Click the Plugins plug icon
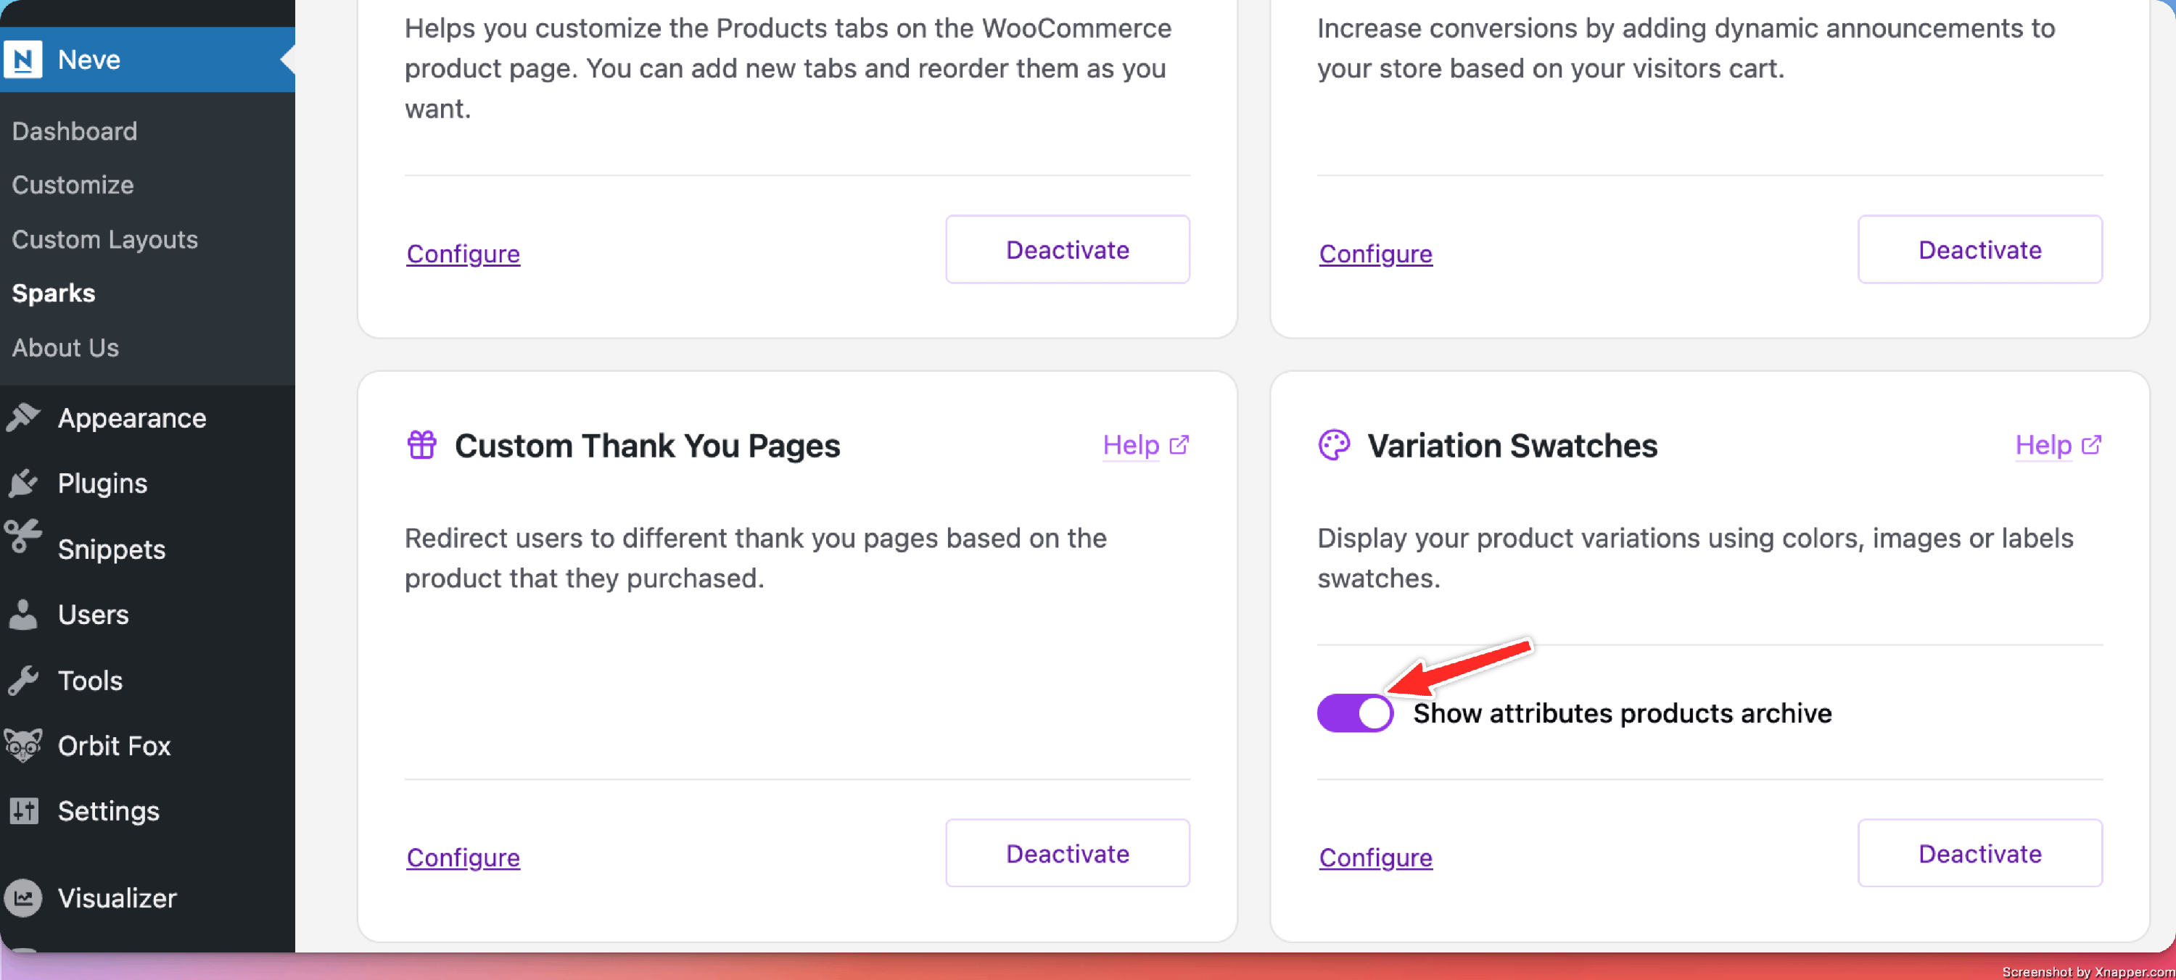The width and height of the screenshot is (2176, 980). pos(24,483)
